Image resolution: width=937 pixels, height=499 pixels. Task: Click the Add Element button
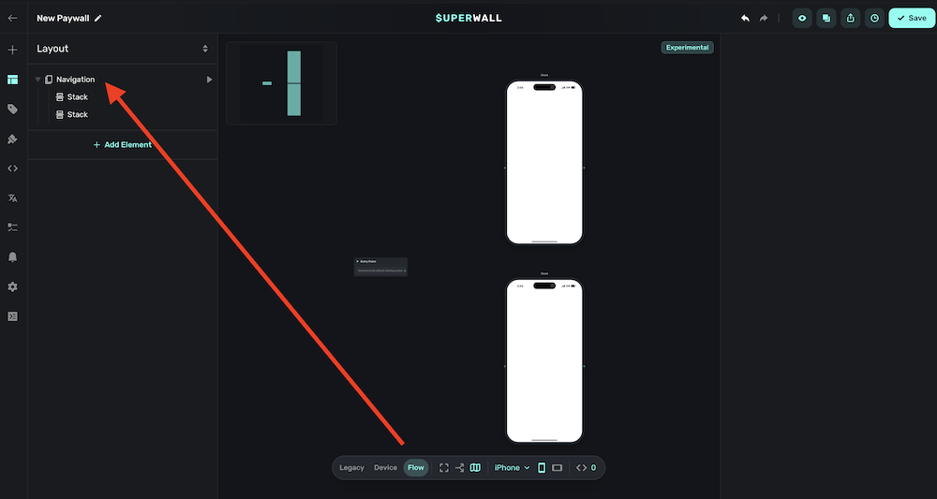click(123, 145)
